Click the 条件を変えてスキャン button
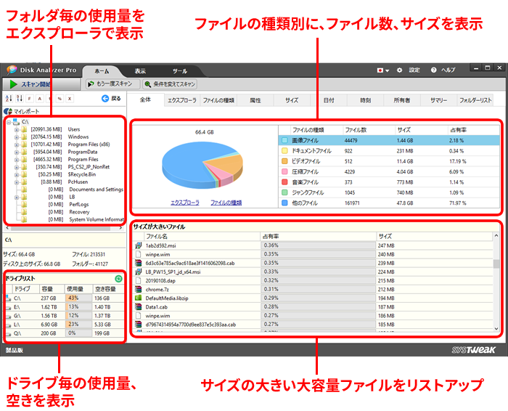Image resolution: width=508 pixels, height=411 pixels. point(170,84)
